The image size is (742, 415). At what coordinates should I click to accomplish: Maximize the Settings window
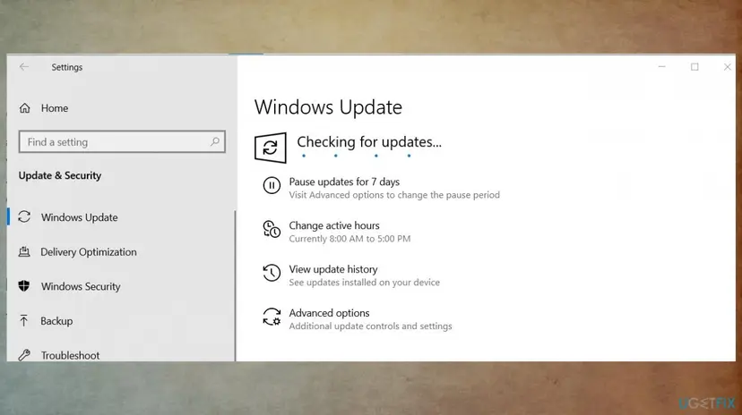(x=695, y=67)
